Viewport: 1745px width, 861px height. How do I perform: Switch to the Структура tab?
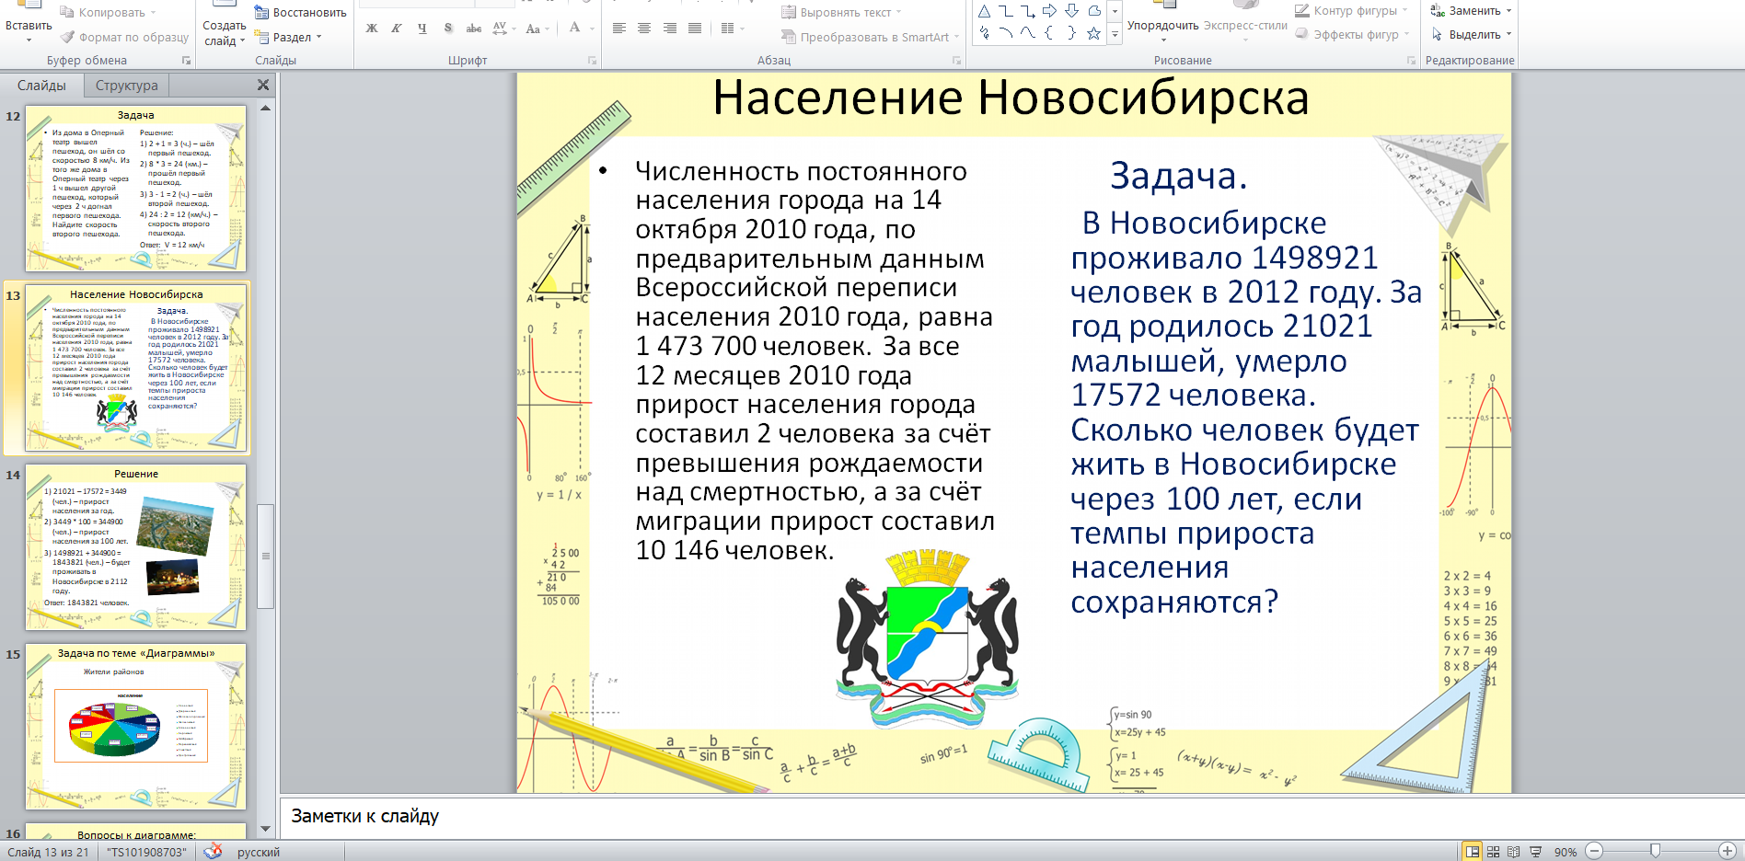pyautogui.click(x=126, y=86)
